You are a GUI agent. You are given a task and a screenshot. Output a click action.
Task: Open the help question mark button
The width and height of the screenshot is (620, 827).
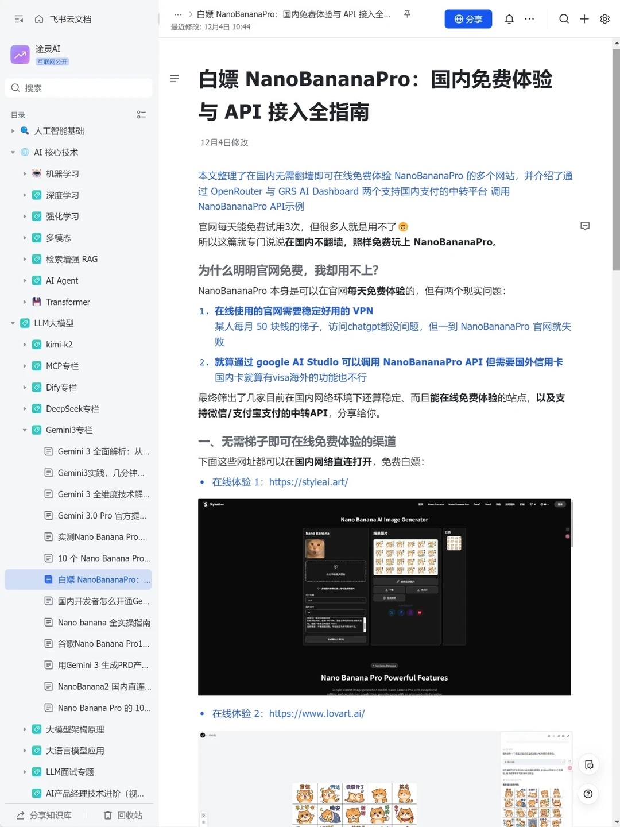point(588,794)
